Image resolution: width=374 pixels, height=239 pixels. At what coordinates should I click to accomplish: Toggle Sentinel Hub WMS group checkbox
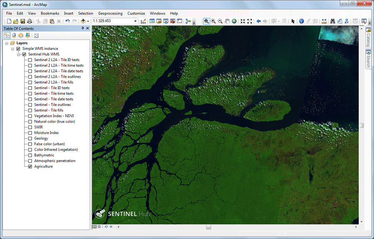pyautogui.click(x=24, y=54)
